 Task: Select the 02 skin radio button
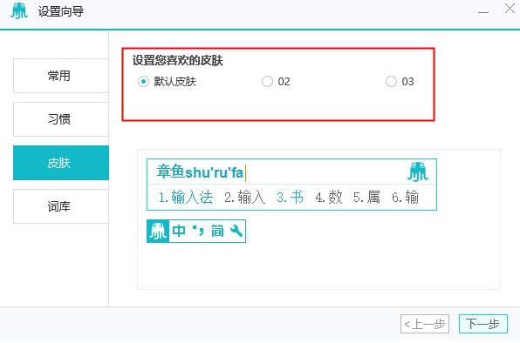pyautogui.click(x=267, y=81)
